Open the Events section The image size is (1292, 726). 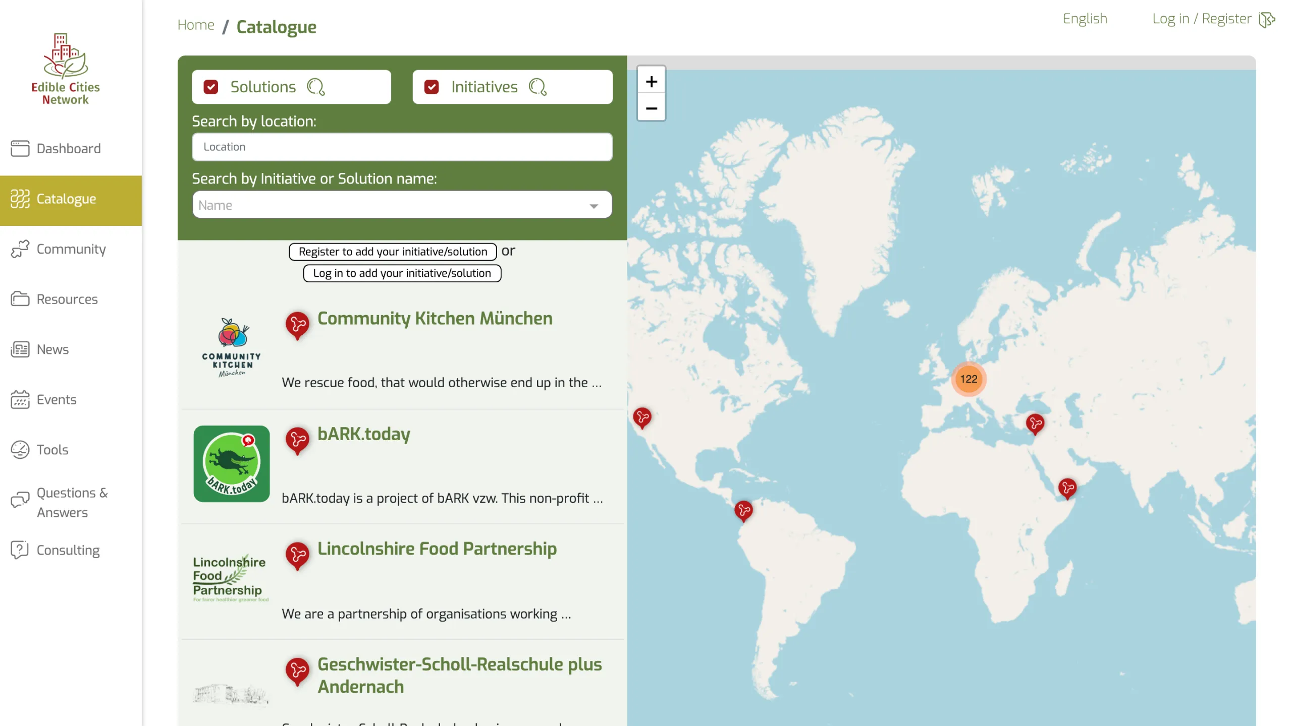click(x=71, y=399)
